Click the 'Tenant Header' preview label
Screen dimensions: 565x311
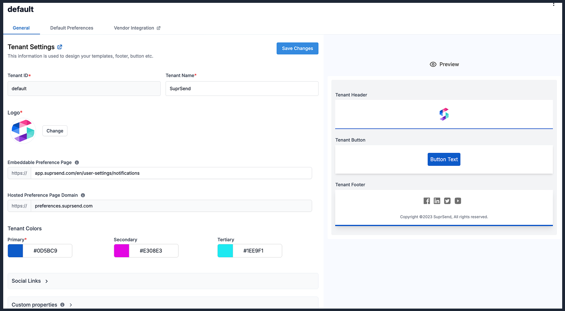point(351,95)
